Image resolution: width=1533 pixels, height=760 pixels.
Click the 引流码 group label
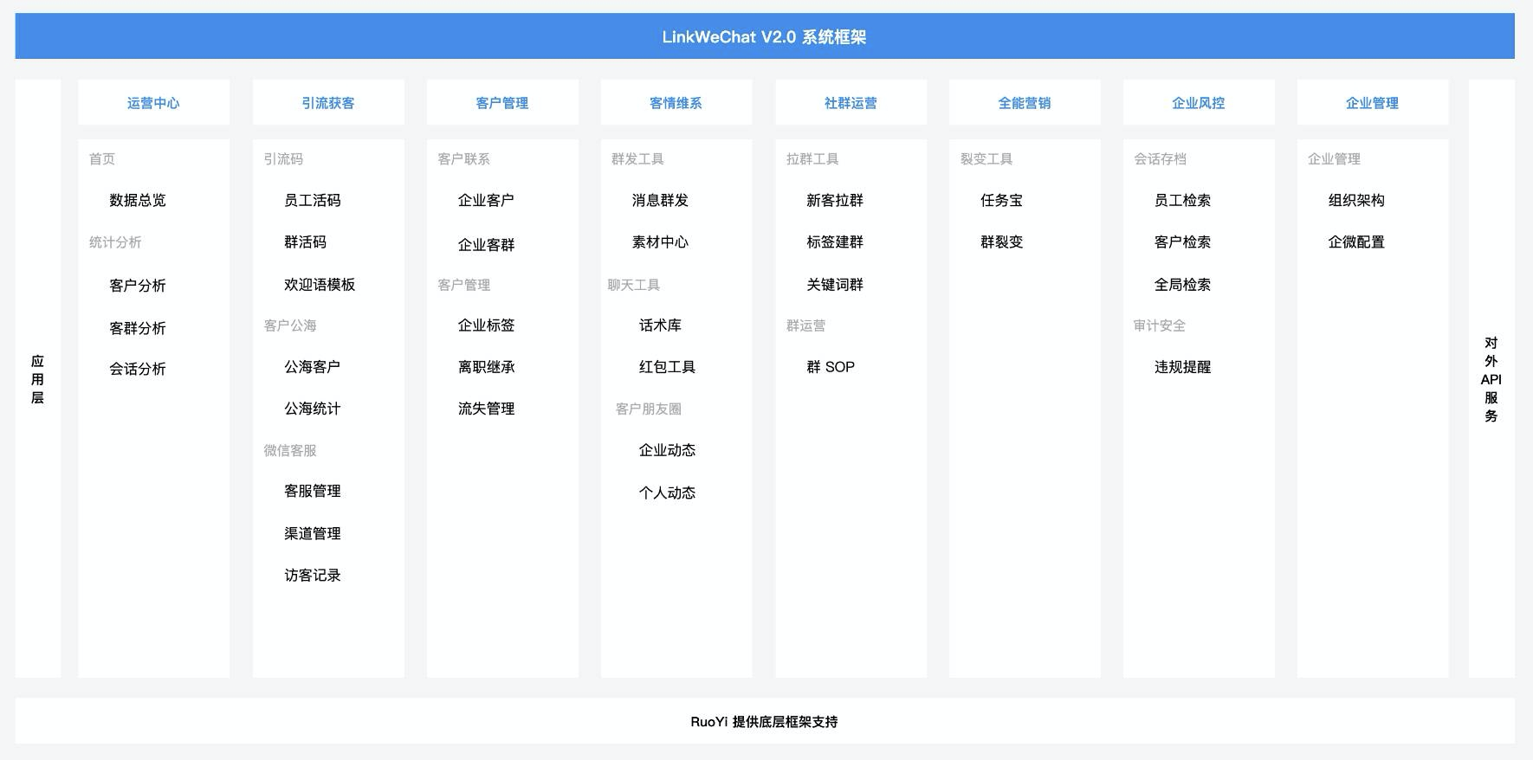point(283,159)
